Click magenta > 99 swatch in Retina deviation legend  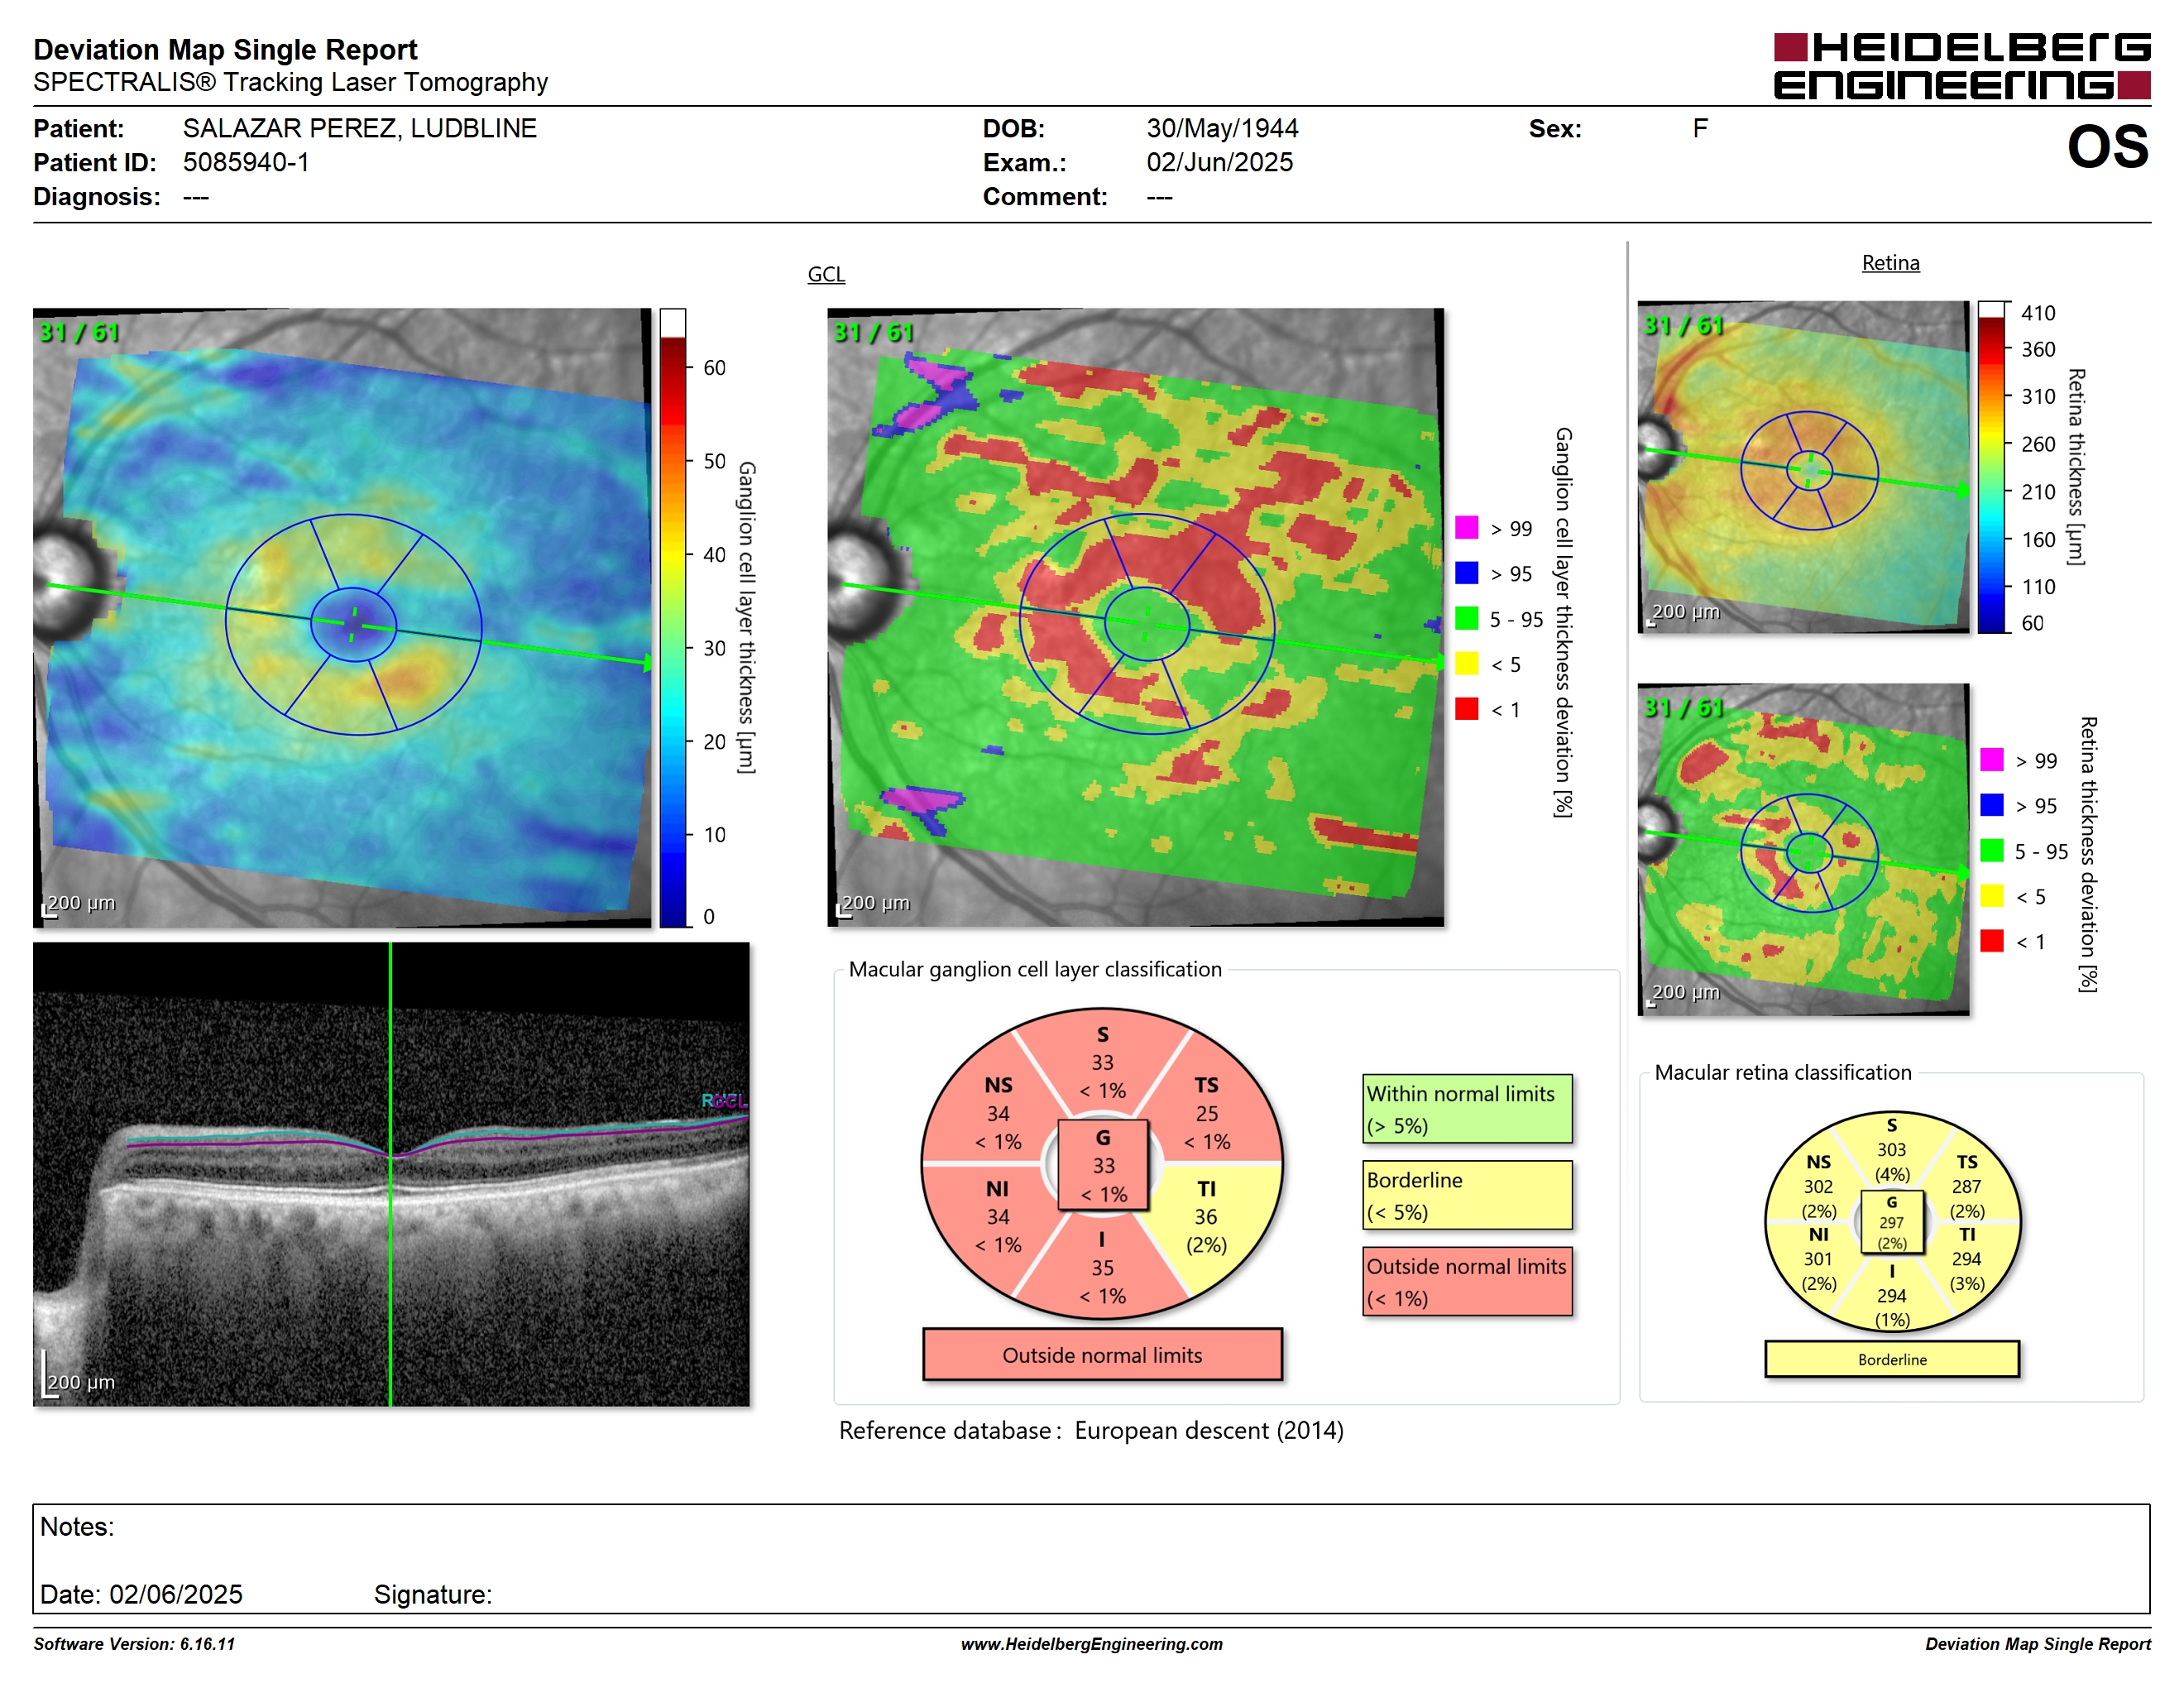(x=1991, y=759)
